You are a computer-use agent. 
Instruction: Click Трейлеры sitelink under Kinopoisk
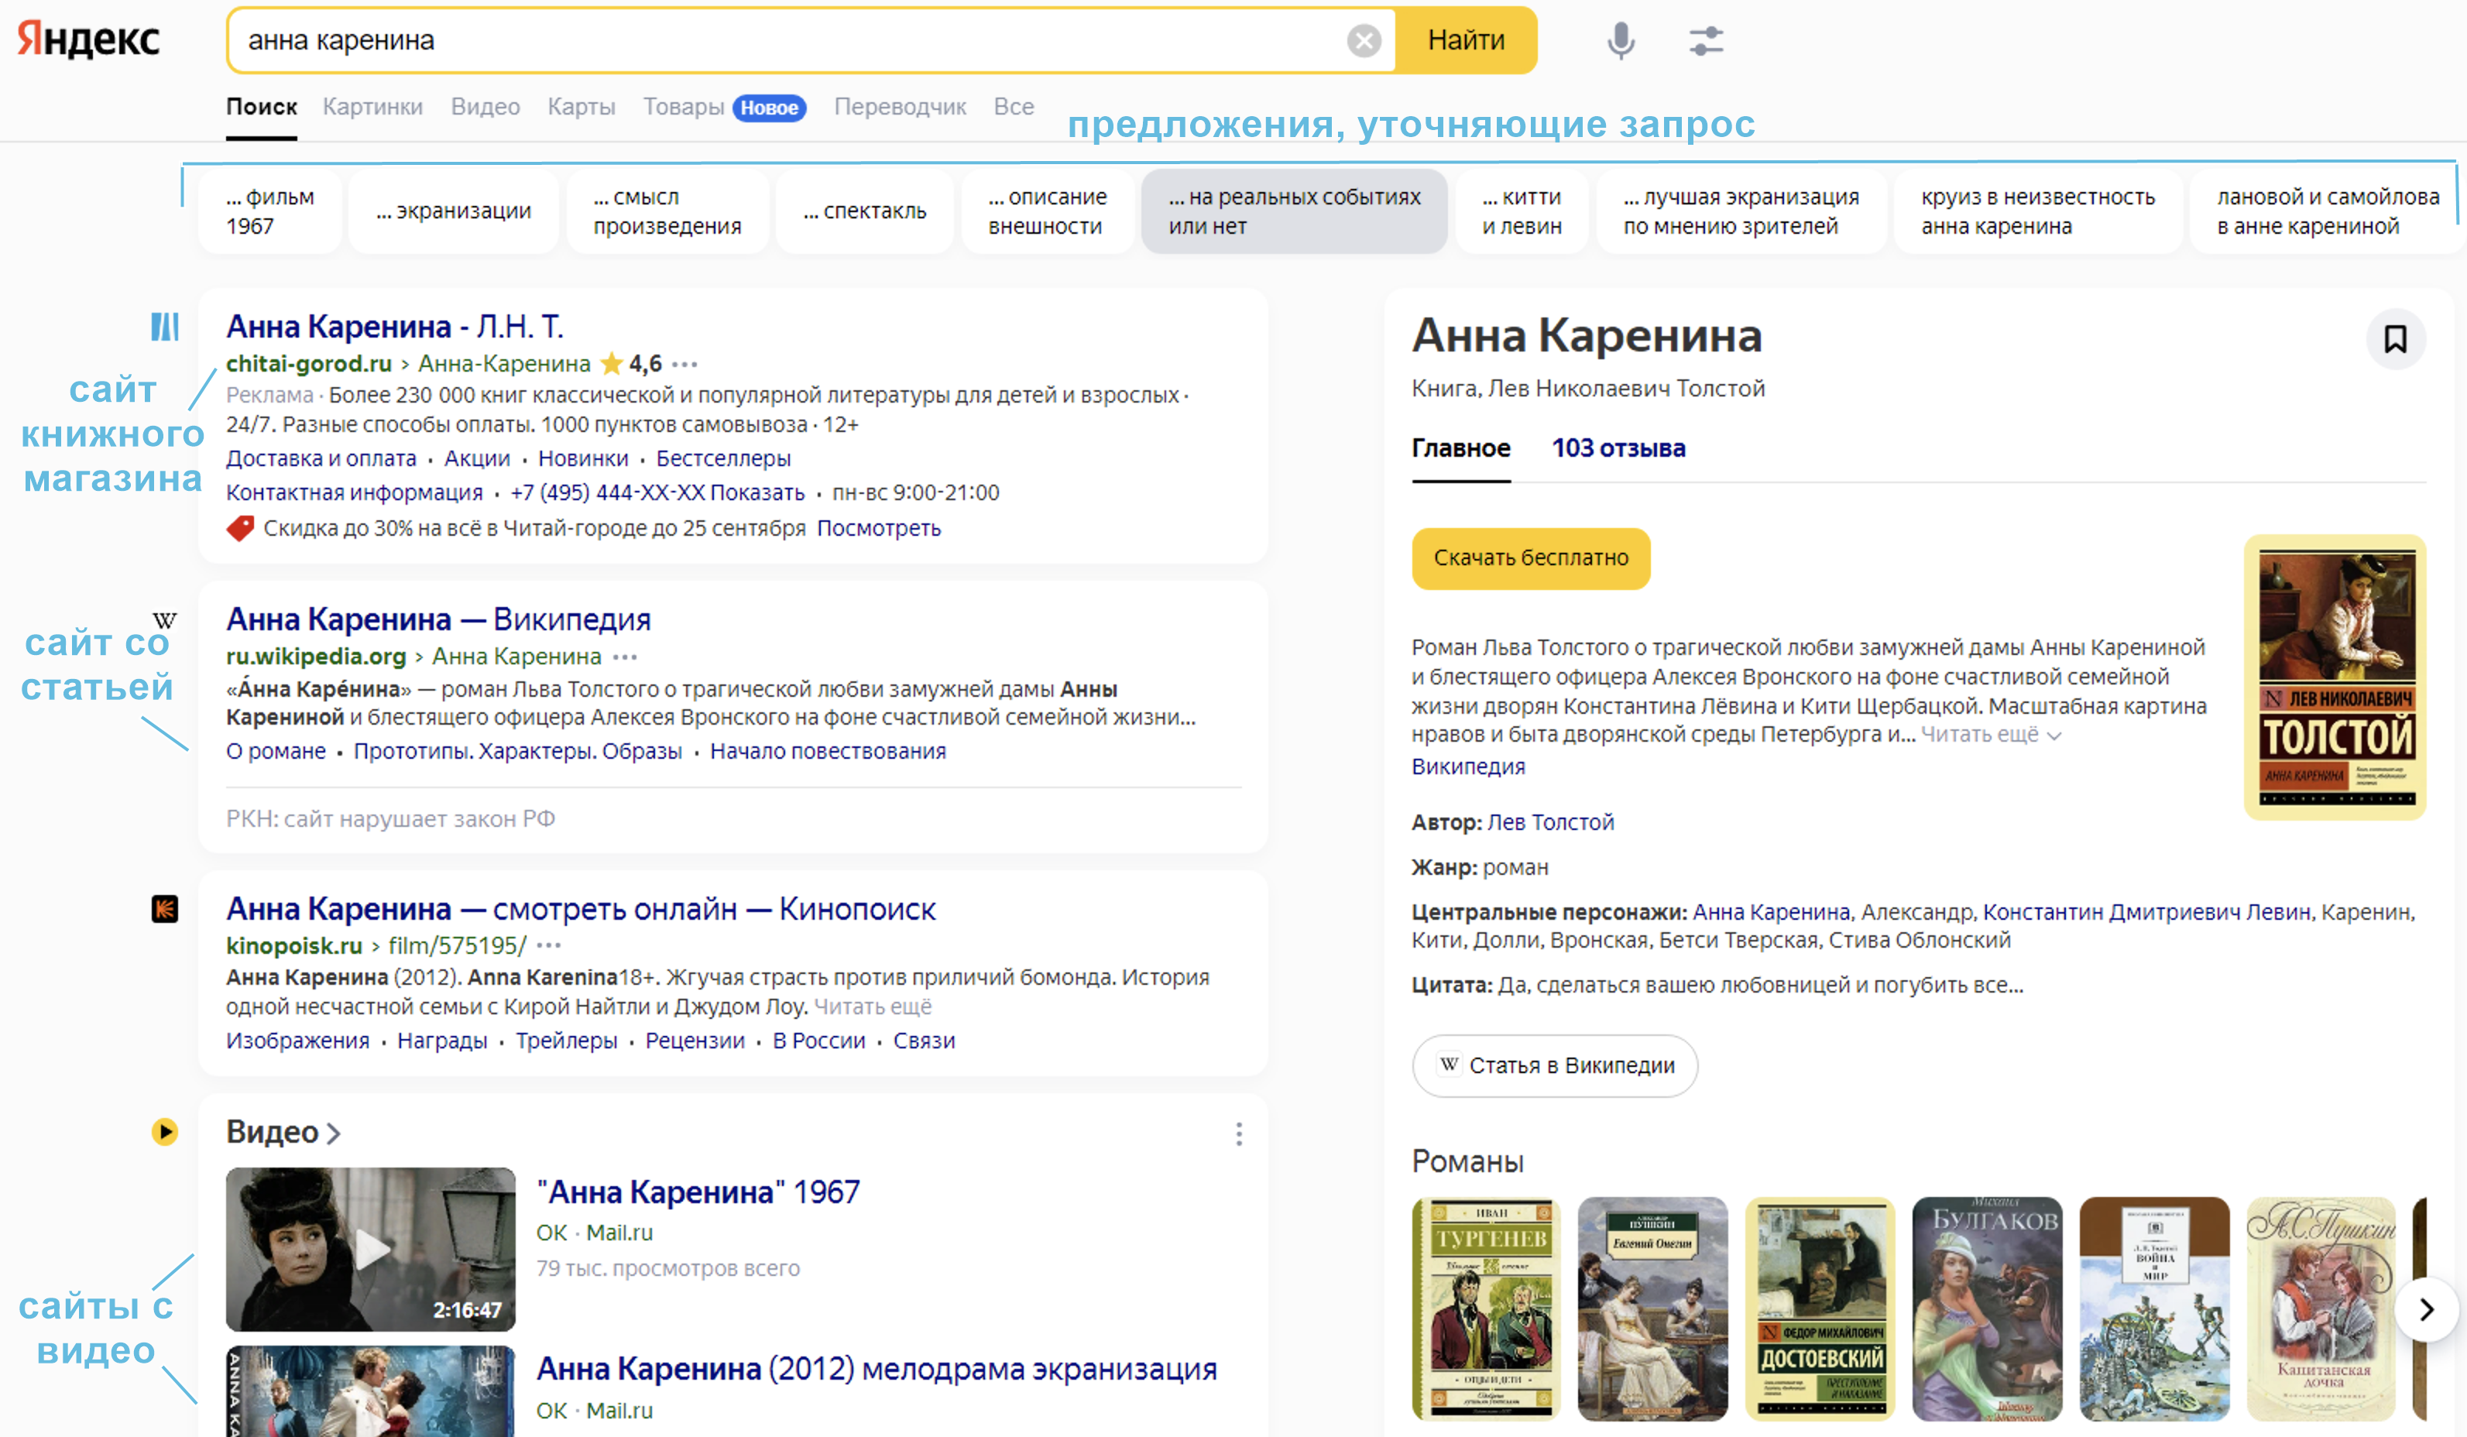click(566, 1041)
